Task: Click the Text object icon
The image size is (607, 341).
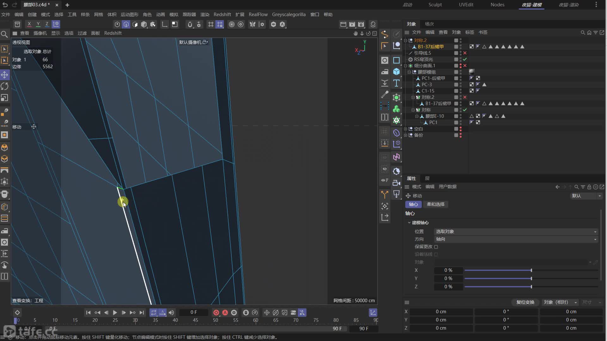Action: click(396, 83)
